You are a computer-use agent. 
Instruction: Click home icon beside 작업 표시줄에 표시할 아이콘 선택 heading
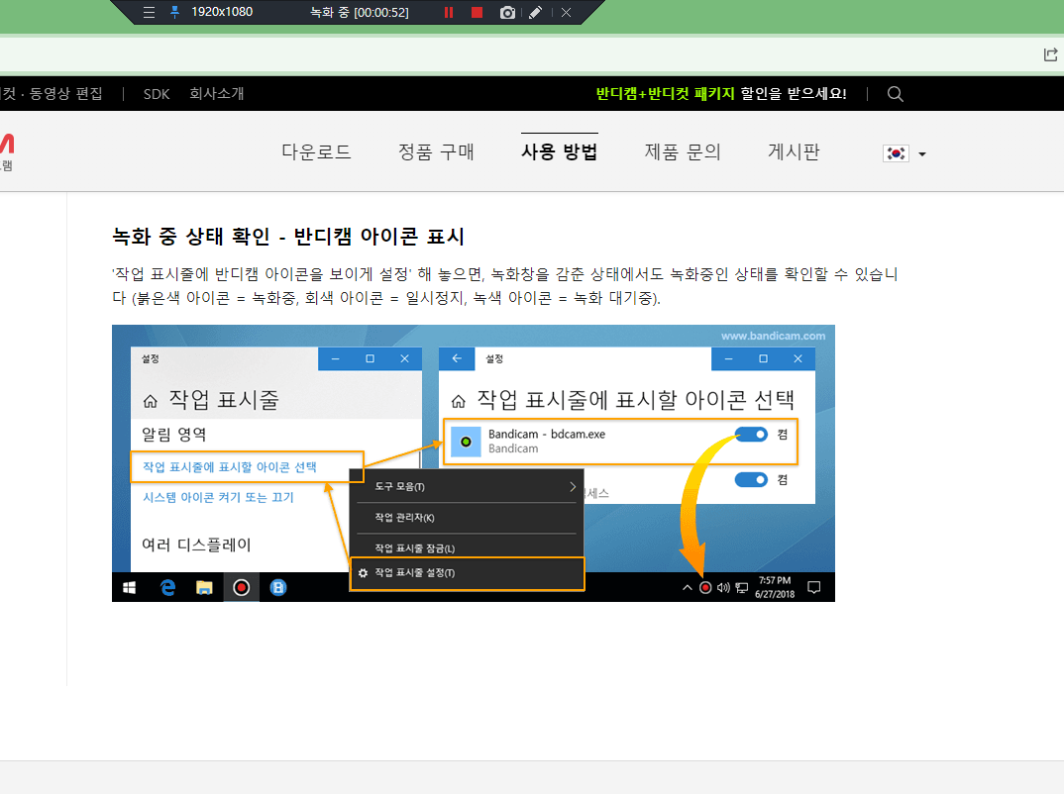click(x=459, y=401)
